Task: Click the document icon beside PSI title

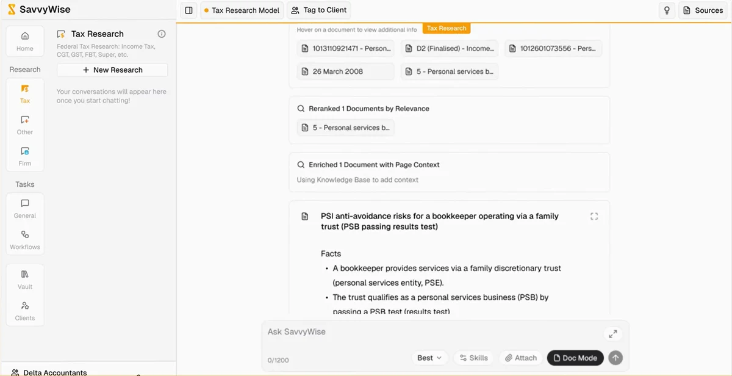Action: tap(305, 217)
